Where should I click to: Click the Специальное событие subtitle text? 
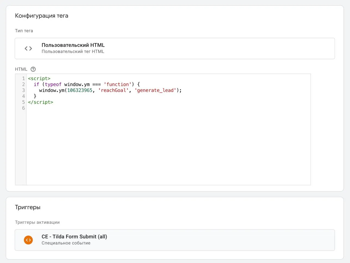(66, 243)
